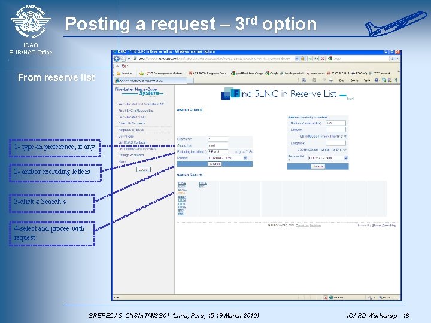Select the Find 5LNC in Reserve List browser tab
Viewport: 431px width, 323px height.
point(150,81)
